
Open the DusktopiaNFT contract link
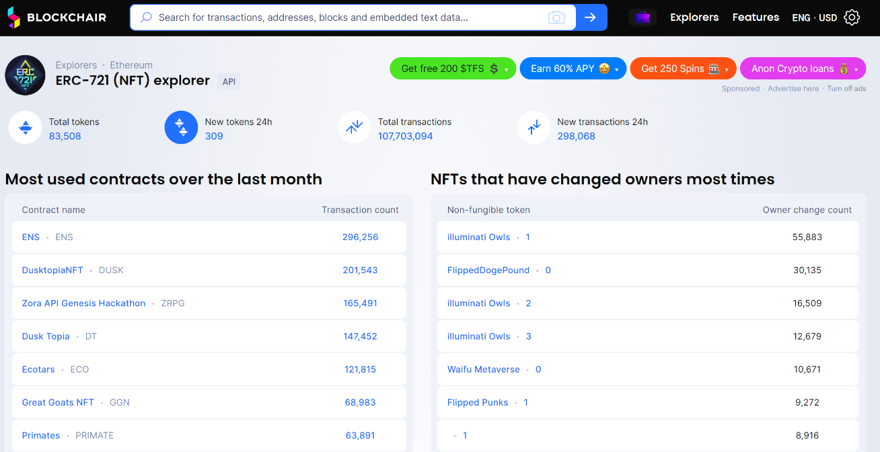pyautogui.click(x=52, y=270)
